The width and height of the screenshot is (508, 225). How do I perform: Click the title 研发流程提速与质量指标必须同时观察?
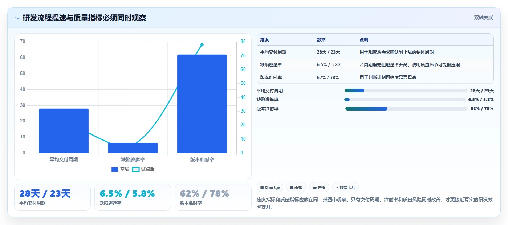(84, 18)
